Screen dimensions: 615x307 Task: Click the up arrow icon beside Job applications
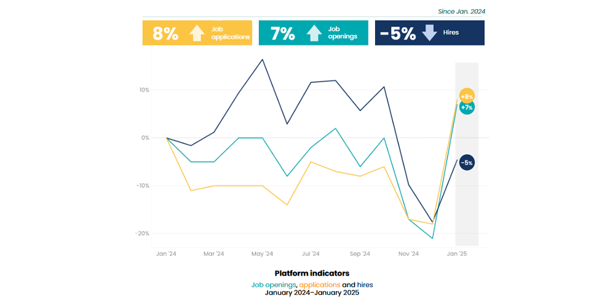[x=197, y=33]
